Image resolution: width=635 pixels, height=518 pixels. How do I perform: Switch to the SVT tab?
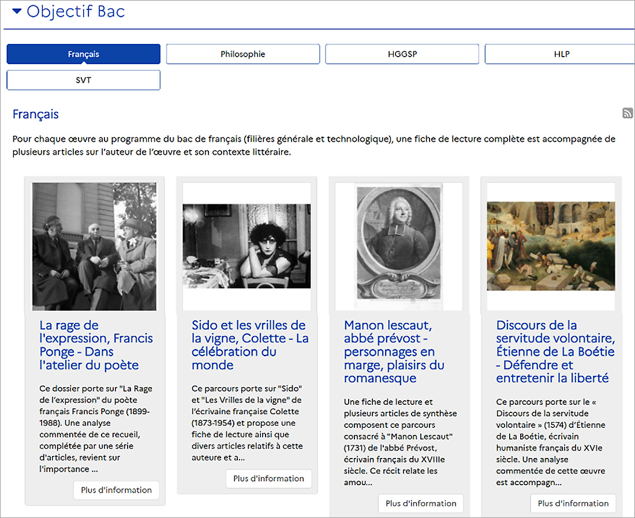(x=83, y=80)
